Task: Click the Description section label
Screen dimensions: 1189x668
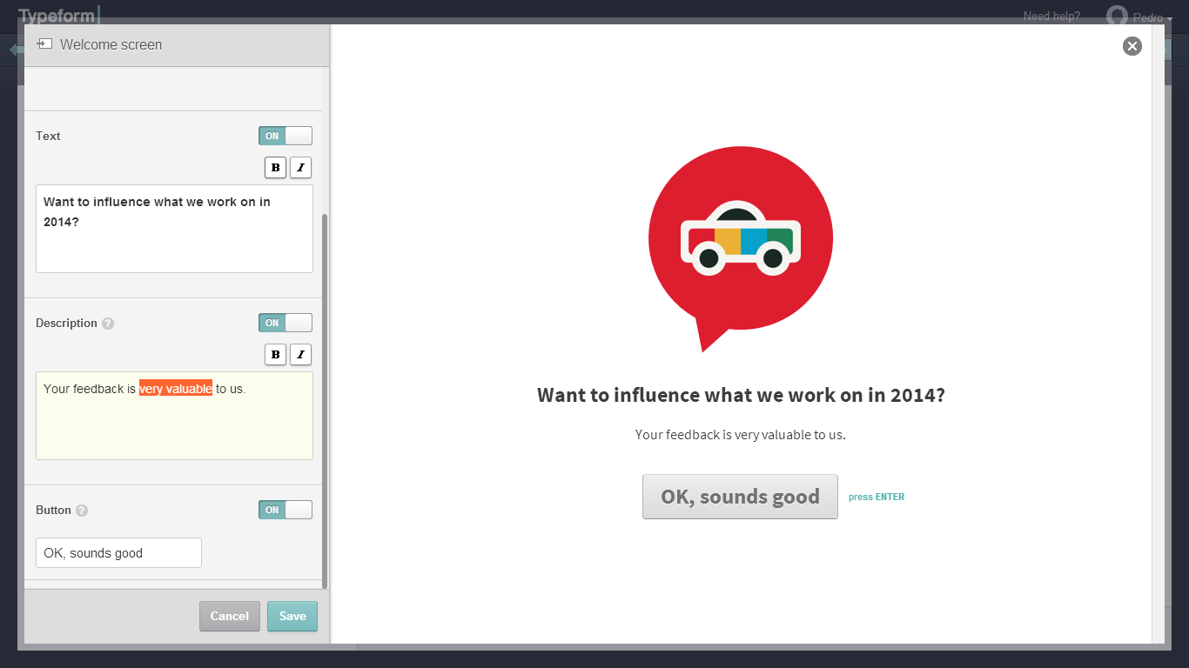Action: pyautogui.click(x=66, y=323)
